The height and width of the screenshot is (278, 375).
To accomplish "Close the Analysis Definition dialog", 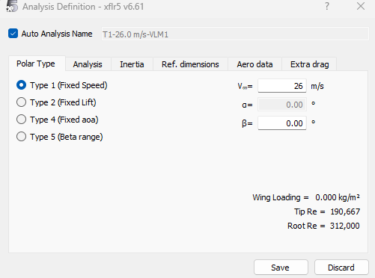I will [x=361, y=6].
